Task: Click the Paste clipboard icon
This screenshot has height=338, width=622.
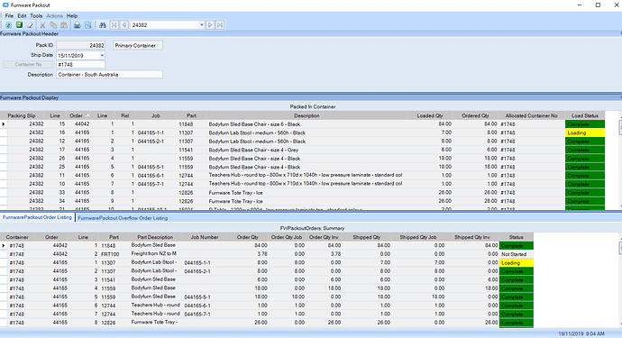Action: click(64, 25)
